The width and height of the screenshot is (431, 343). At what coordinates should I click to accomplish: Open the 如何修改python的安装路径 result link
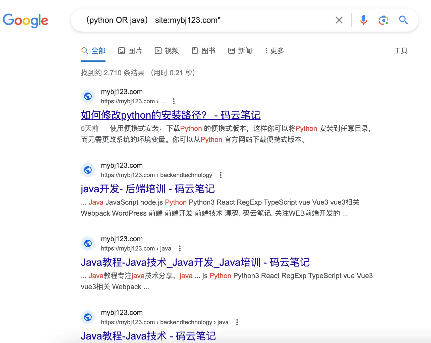click(171, 115)
